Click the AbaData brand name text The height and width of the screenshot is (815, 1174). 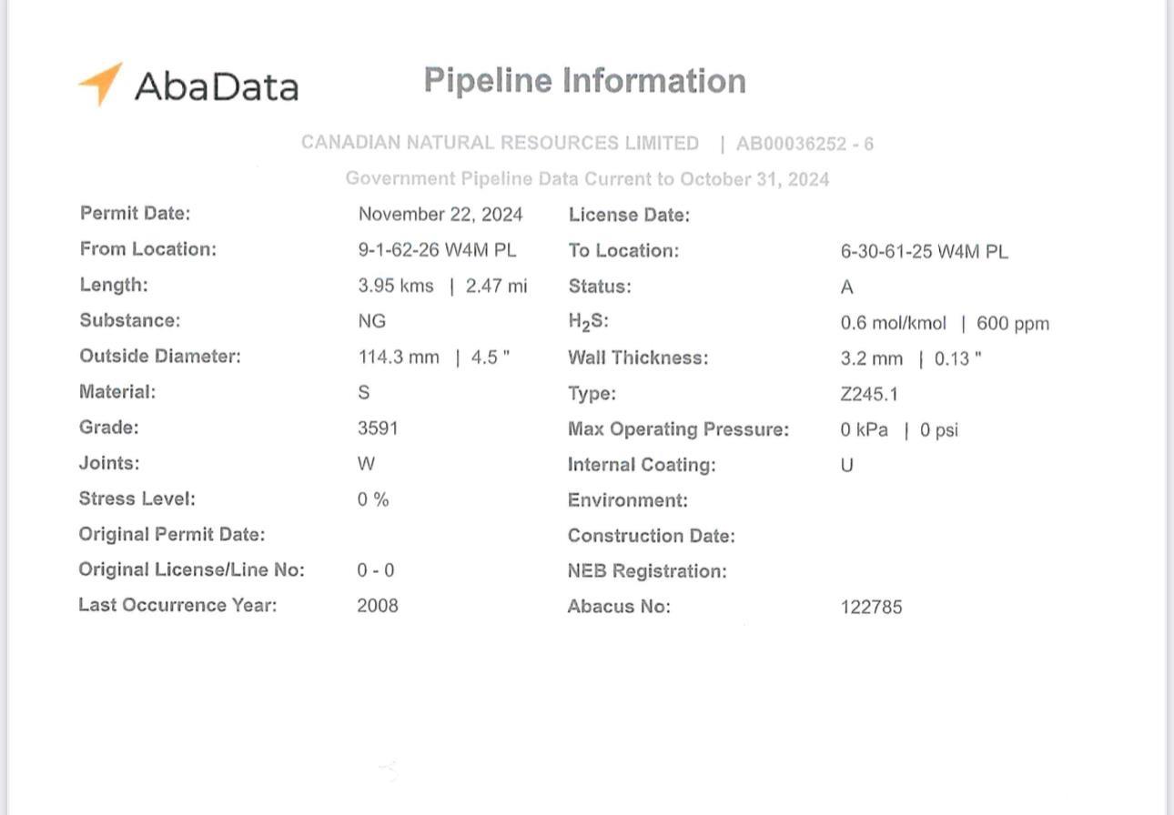pos(217,86)
